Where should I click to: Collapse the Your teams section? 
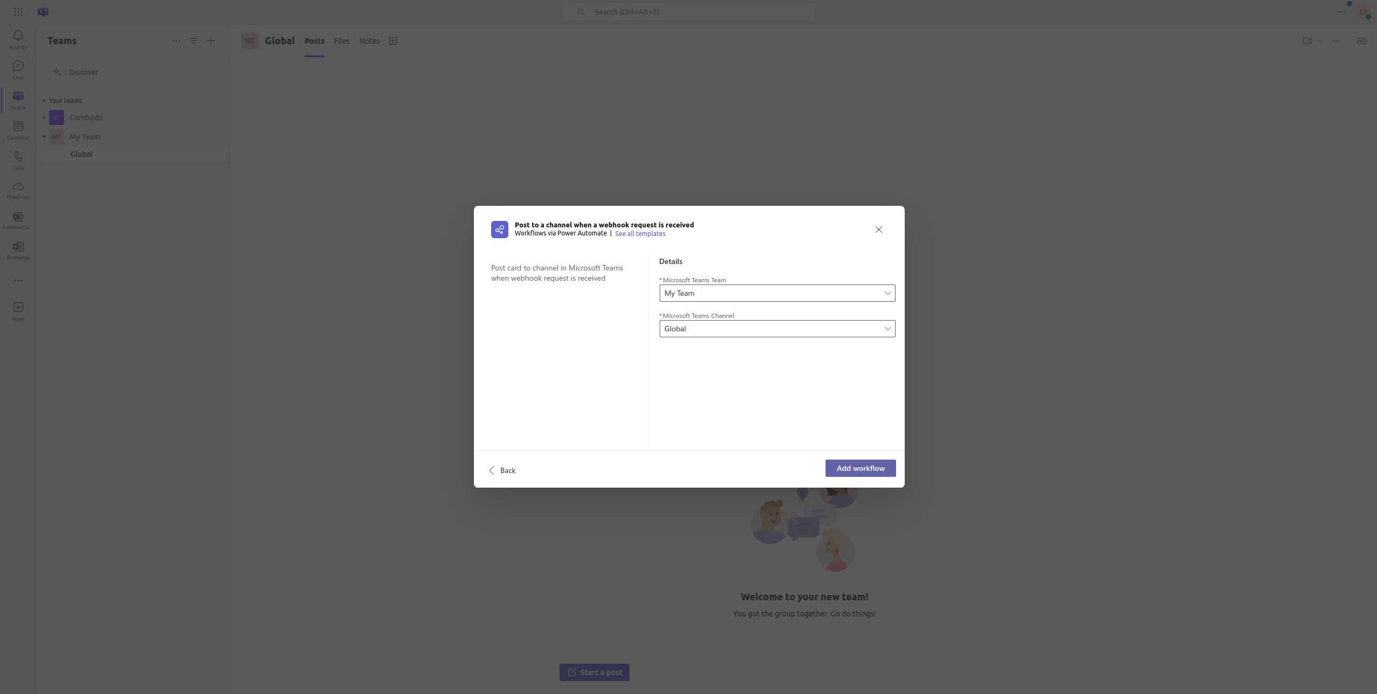pos(44,101)
